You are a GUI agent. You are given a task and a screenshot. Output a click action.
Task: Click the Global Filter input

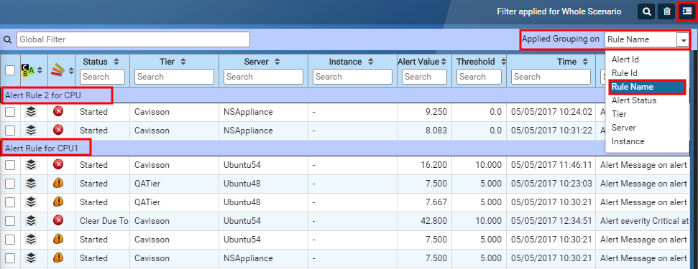click(x=133, y=39)
